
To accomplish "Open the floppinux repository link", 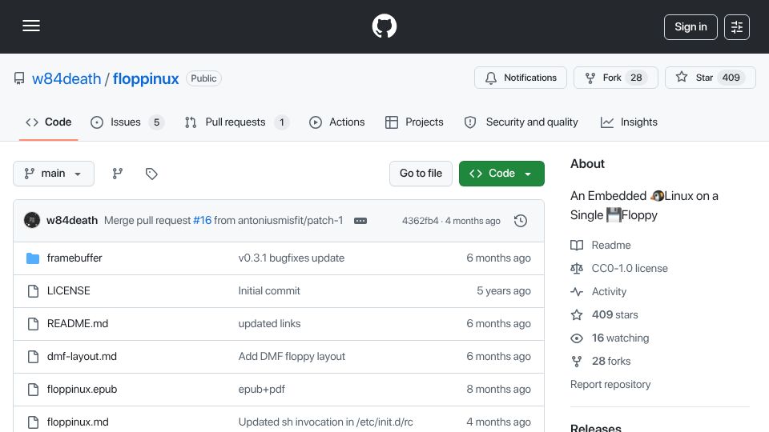I will pos(146,78).
